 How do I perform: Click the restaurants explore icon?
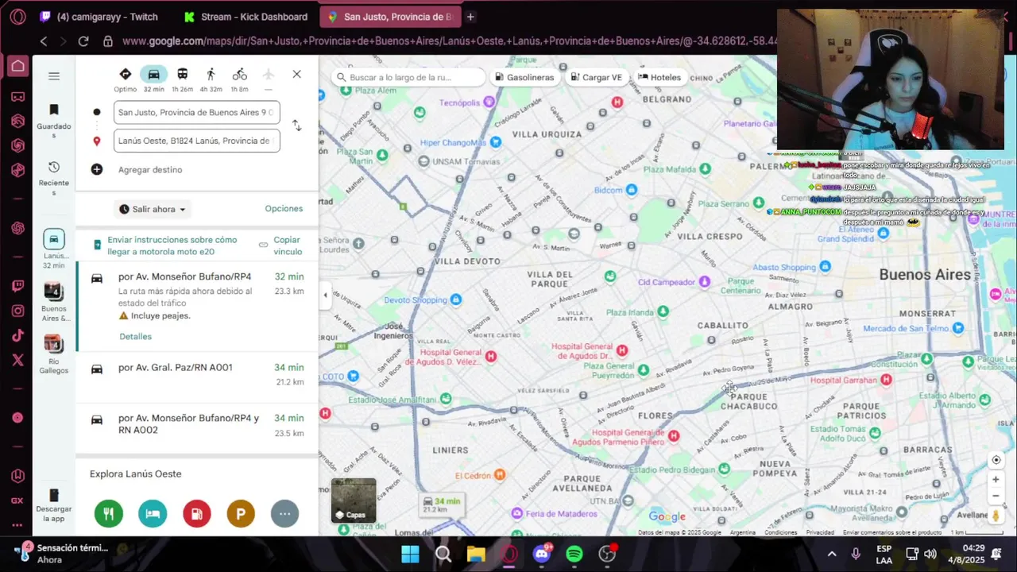[x=109, y=513]
